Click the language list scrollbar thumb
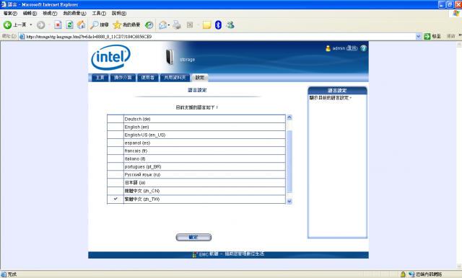This screenshot has width=462, height=278. click(289, 161)
